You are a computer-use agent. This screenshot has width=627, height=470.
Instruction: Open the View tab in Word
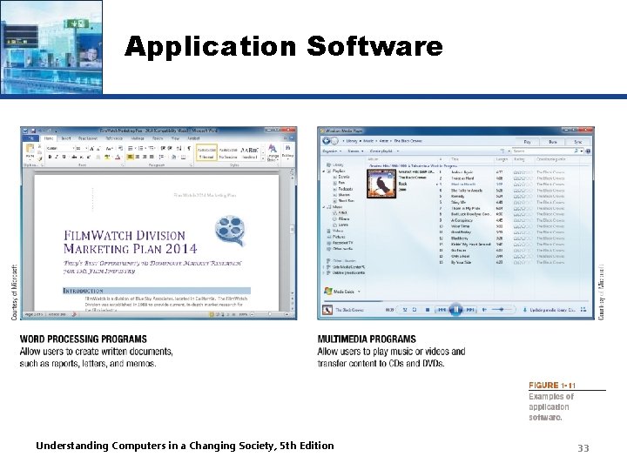pyautogui.click(x=176, y=138)
